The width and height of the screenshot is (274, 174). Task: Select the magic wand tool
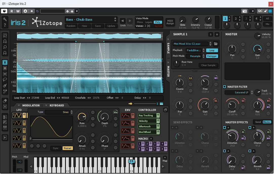pyautogui.click(x=5, y=91)
